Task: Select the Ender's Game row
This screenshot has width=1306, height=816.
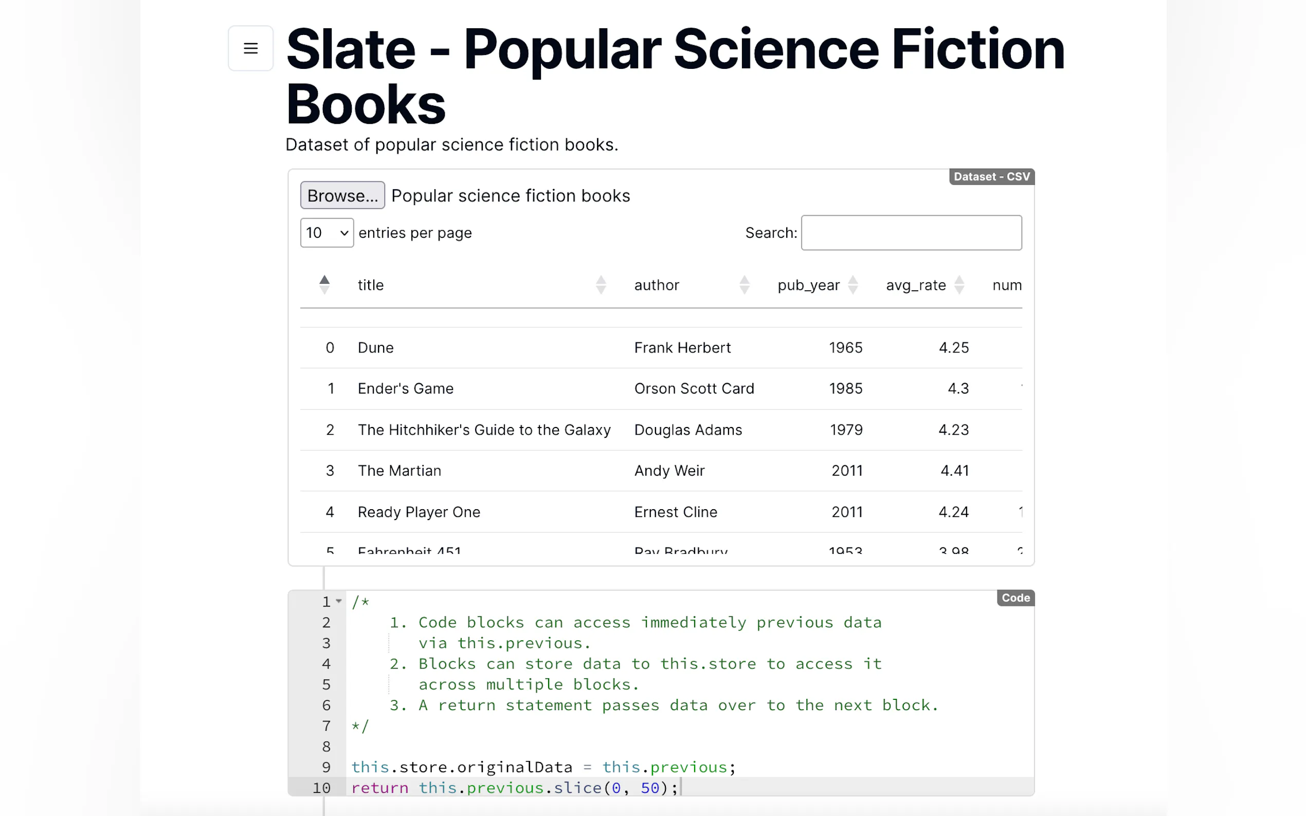Action: (406, 388)
